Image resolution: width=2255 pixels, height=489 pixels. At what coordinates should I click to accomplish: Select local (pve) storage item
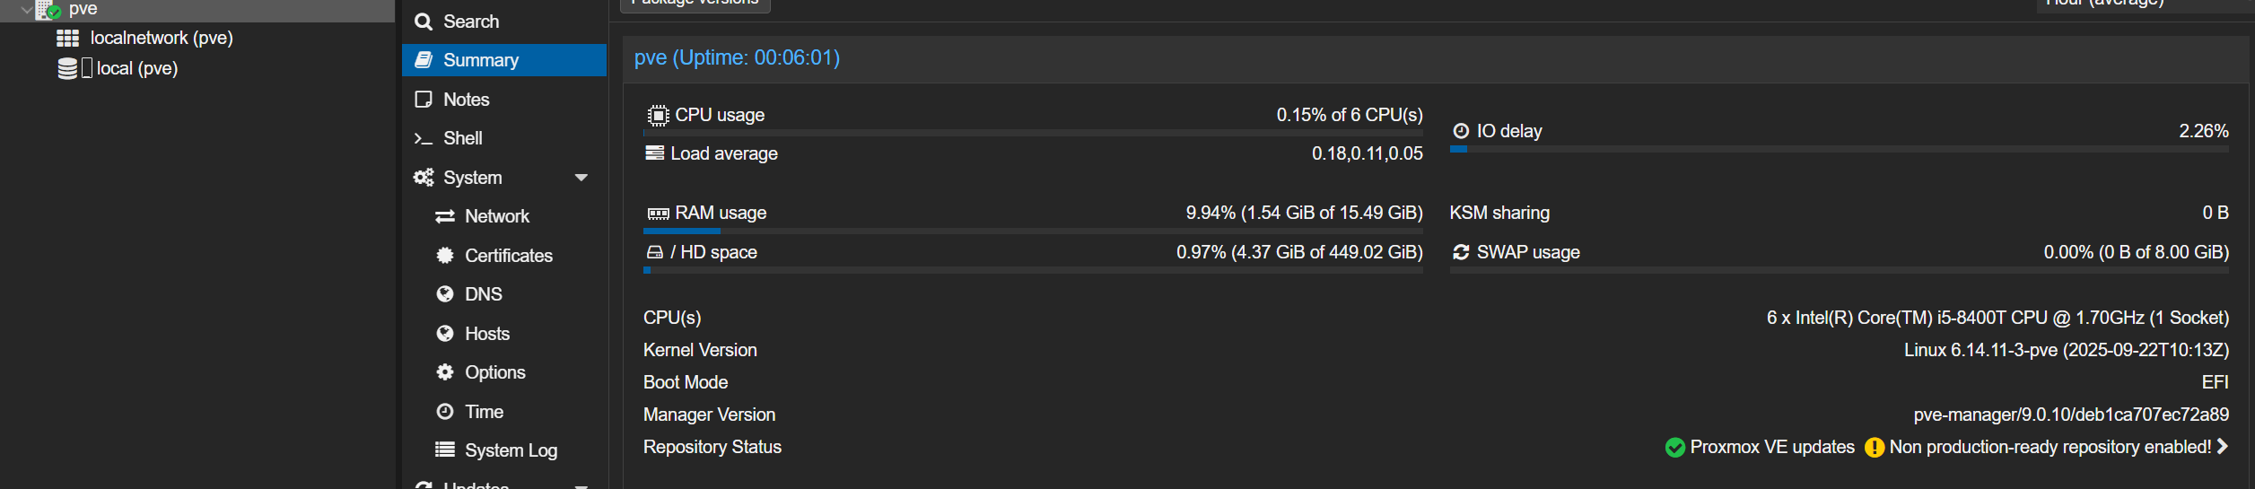coord(136,68)
